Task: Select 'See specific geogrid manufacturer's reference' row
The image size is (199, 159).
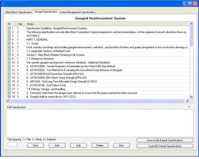Action: (x=68, y=62)
